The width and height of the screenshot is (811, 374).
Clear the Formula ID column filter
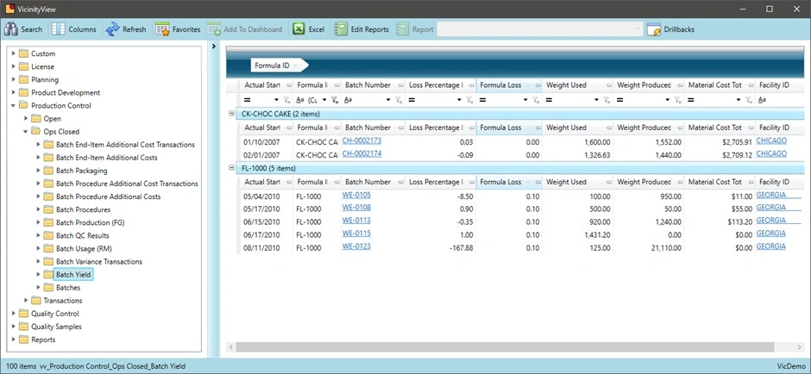334,100
